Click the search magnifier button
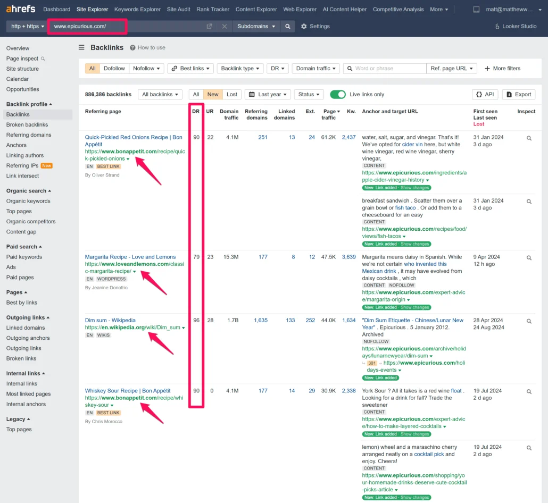Screen dimensions: 548x503 coord(288,26)
